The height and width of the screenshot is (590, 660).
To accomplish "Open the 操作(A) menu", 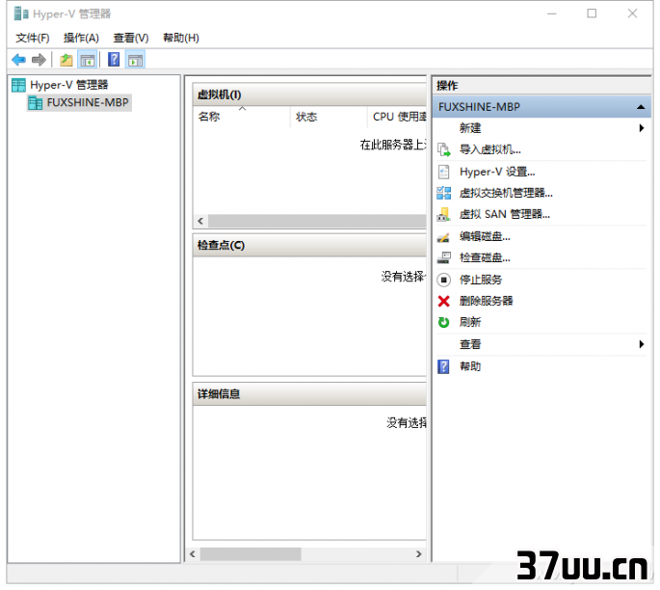I will pos(81,38).
